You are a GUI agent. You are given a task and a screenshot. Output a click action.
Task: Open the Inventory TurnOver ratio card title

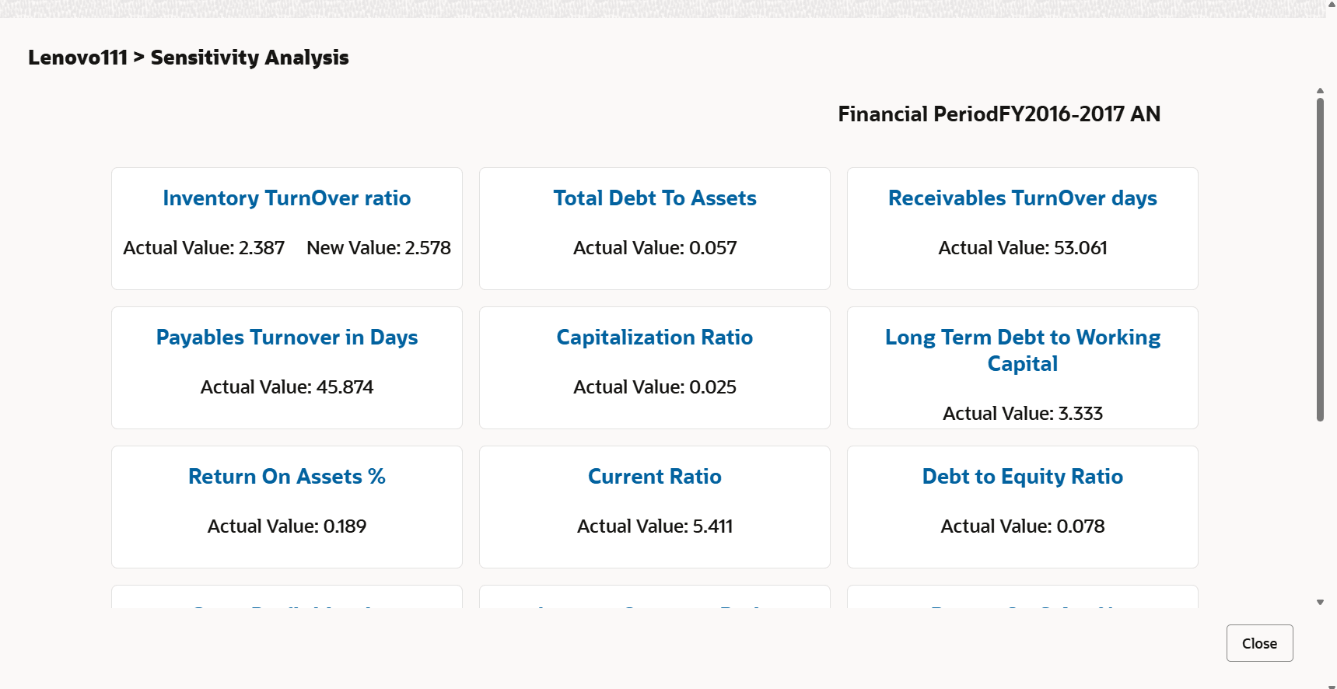coord(287,198)
